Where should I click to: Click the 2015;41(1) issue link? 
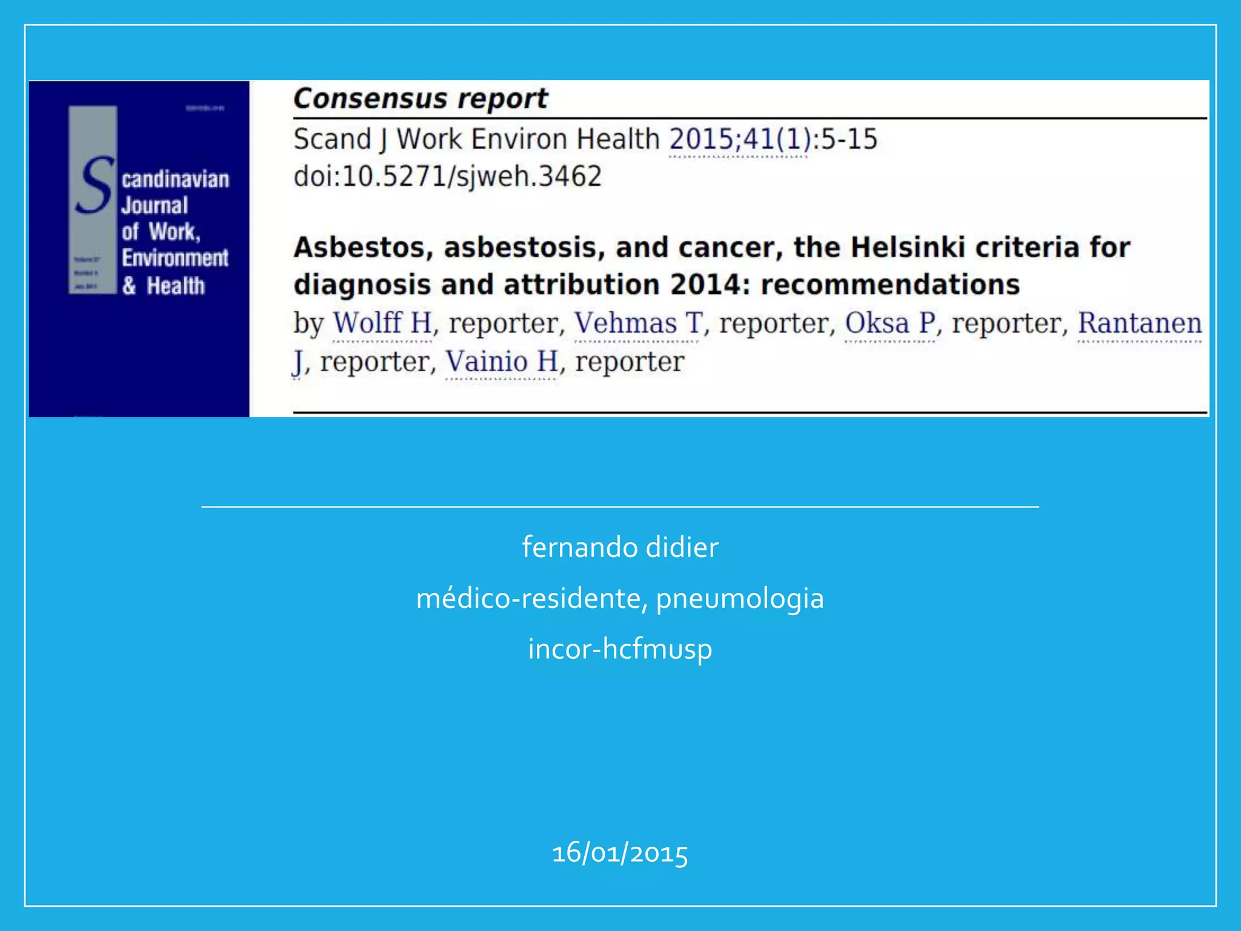pyautogui.click(x=739, y=139)
